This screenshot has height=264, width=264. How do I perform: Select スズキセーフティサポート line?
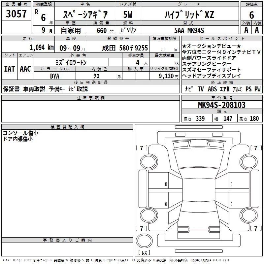click(212, 70)
